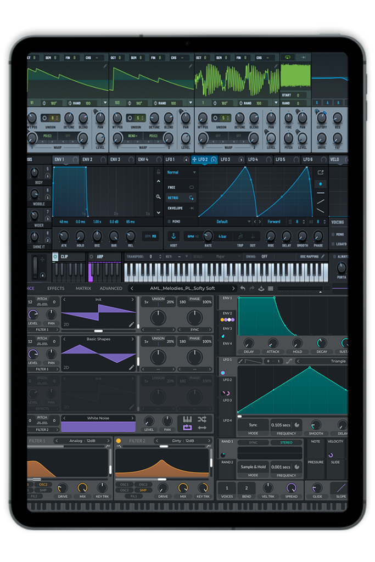Click sample loop icon
The image size is (375, 562).
[187, 427]
